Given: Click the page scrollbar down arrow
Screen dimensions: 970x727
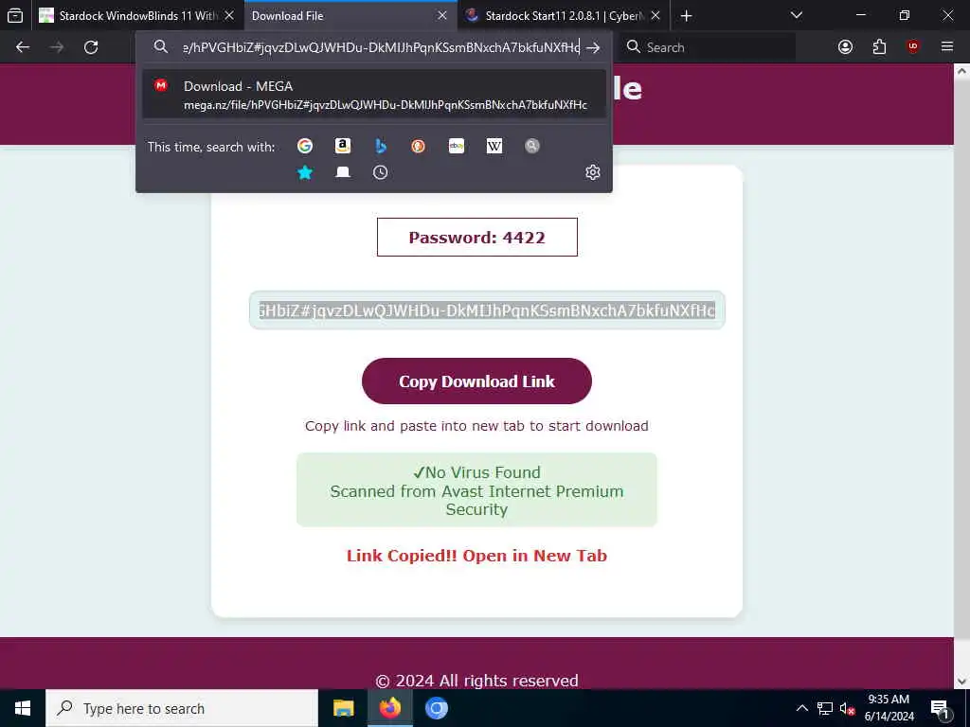Looking at the screenshot, I should 961,682.
